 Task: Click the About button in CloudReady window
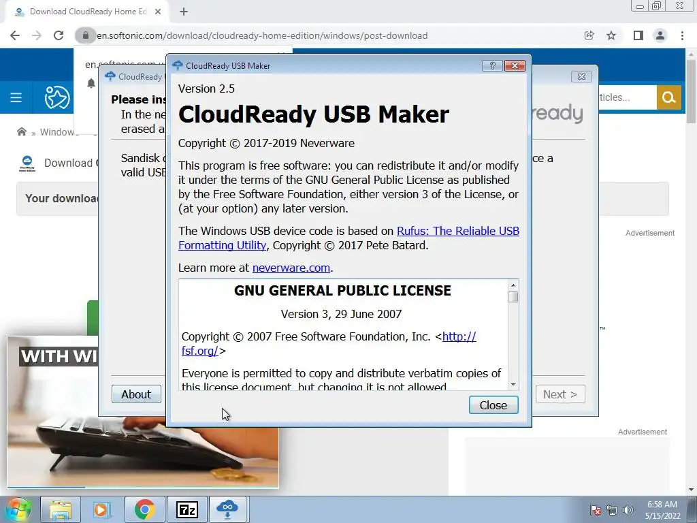(136, 394)
